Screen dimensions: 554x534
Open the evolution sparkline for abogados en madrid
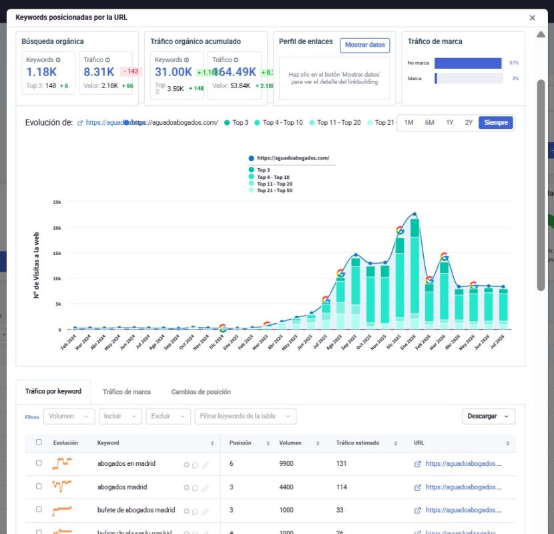pyautogui.click(x=62, y=463)
